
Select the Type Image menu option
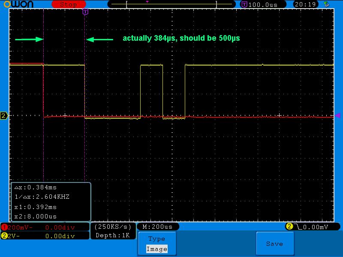coord(157,243)
